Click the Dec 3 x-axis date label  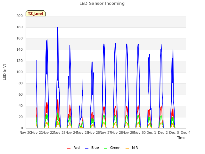pos(174,133)
